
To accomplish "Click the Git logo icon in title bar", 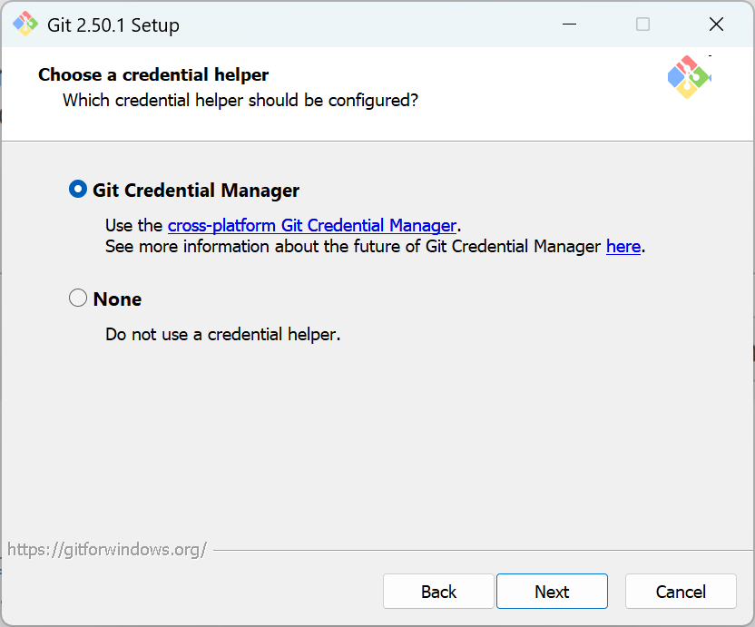I will 25,24.
